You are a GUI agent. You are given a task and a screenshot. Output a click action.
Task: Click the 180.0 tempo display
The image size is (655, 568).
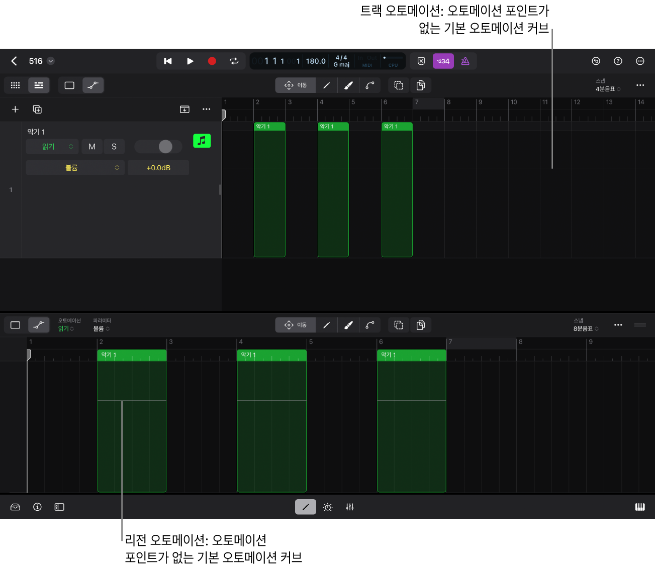coord(316,61)
